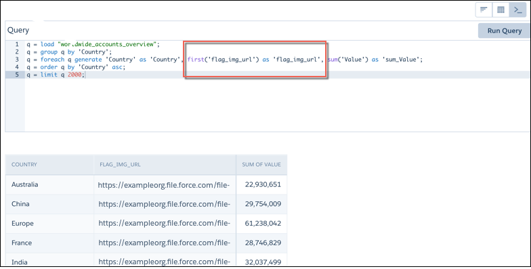Click line number 3 in the gutter
531x269 pixels.
17,60
